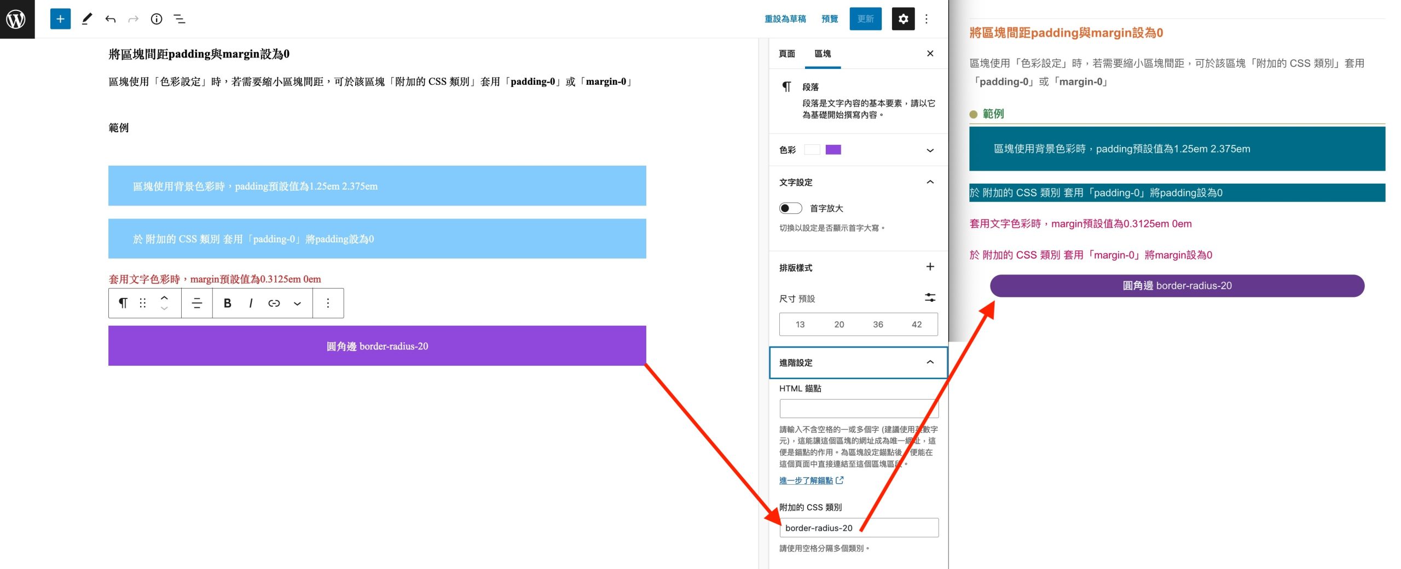The image size is (1401, 569).
Task: Toggle the drop cap 首字放大 switch
Action: coord(790,208)
